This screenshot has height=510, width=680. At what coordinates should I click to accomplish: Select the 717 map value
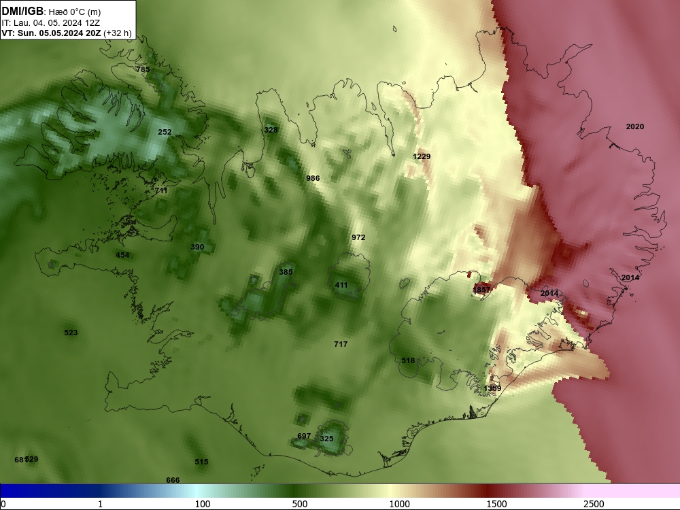[x=341, y=344]
